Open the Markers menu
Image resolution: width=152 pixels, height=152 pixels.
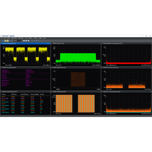pos(31,38)
